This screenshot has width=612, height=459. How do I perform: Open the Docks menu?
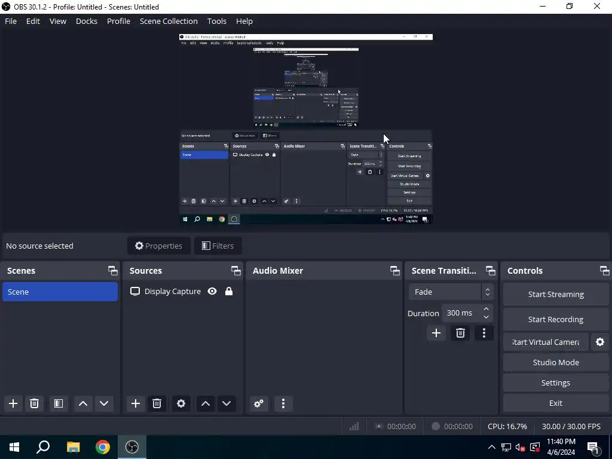click(x=87, y=21)
